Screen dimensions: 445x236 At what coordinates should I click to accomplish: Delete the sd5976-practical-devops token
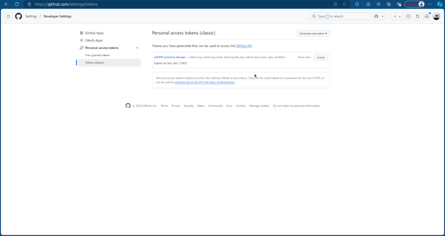(x=321, y=57)
